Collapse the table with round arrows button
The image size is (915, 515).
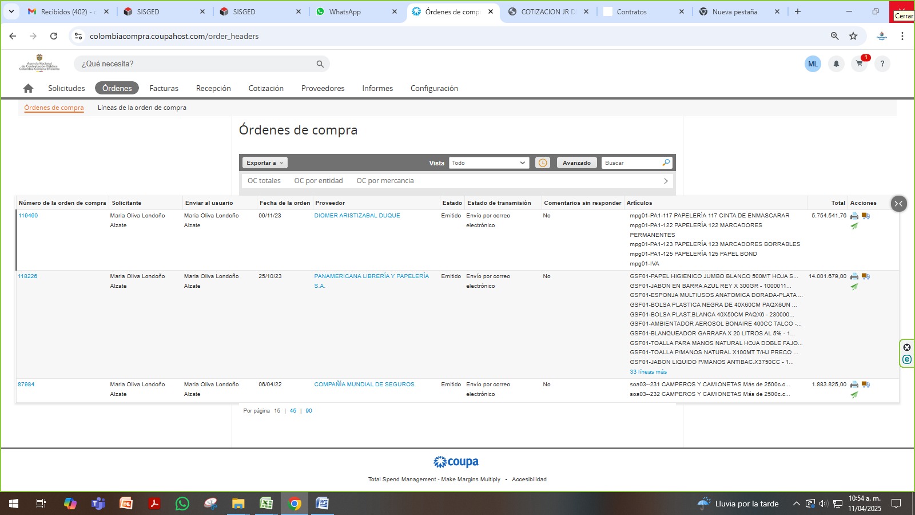[898, 204]
